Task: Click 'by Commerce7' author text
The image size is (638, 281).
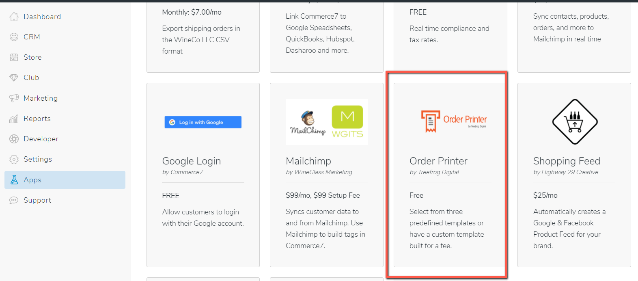Action: coord(183,172)
